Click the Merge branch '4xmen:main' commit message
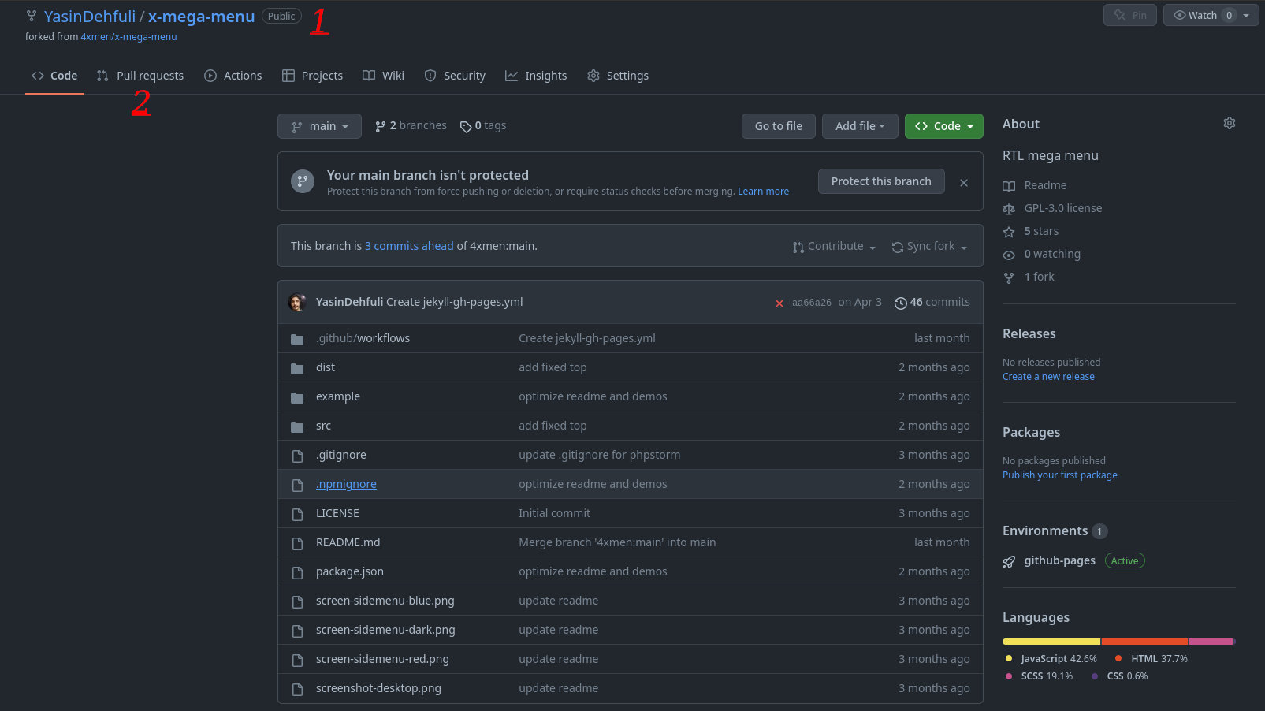 tap(617, 542)
